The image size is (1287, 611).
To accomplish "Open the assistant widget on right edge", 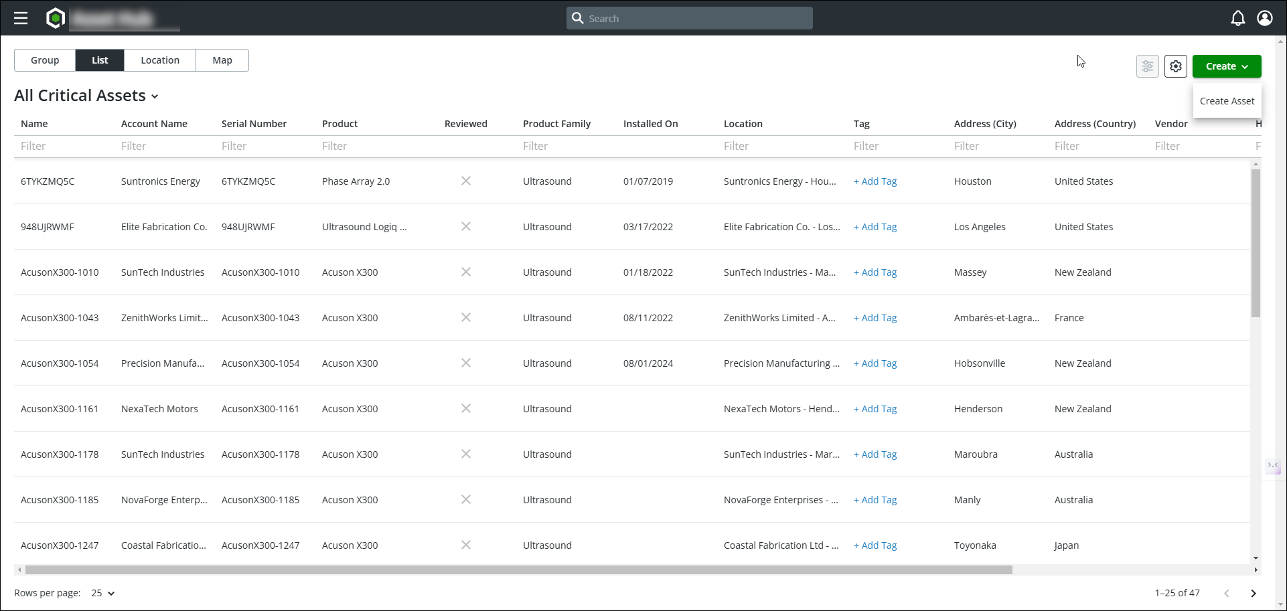I will point(1273,466).
